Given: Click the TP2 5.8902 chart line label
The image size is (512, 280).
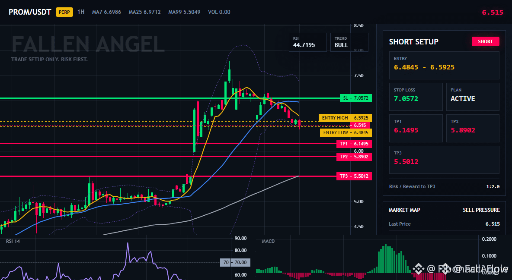Looking at the screenshot, I should point(354,157).
